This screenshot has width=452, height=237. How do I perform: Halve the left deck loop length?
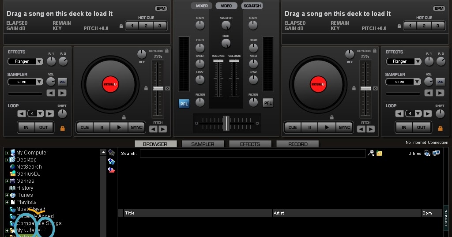[x=22, y=113]
